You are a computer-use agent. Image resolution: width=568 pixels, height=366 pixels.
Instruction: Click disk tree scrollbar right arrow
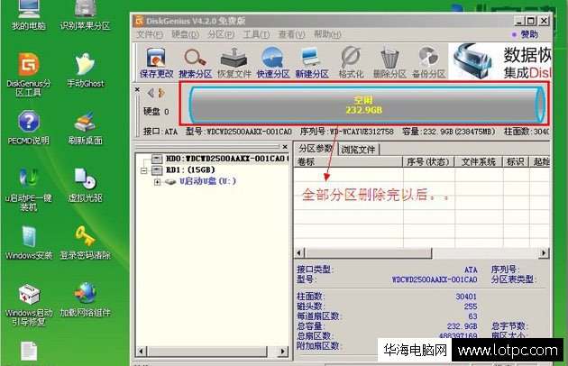click(x=283, y=352)
